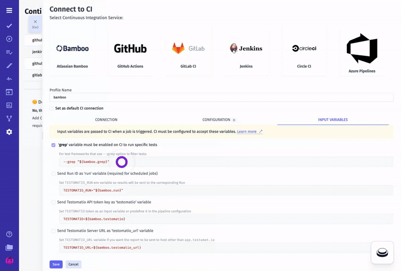Enable Send Testomatio API token key checkbox
This screenshot has height=271, width=401.
click(x=53, y=202)
